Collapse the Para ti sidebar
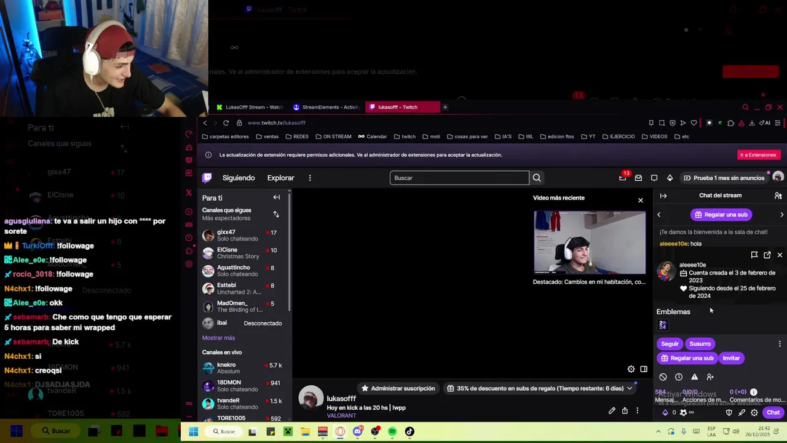 coord(277,198)
